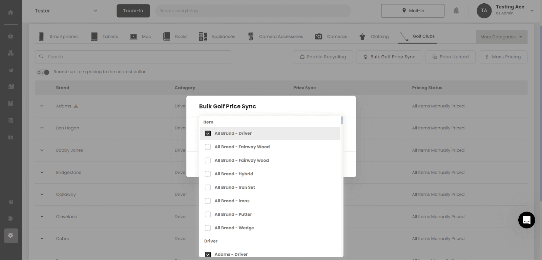
Task: Click the Price Sync column header
Action: coord(305,88)
